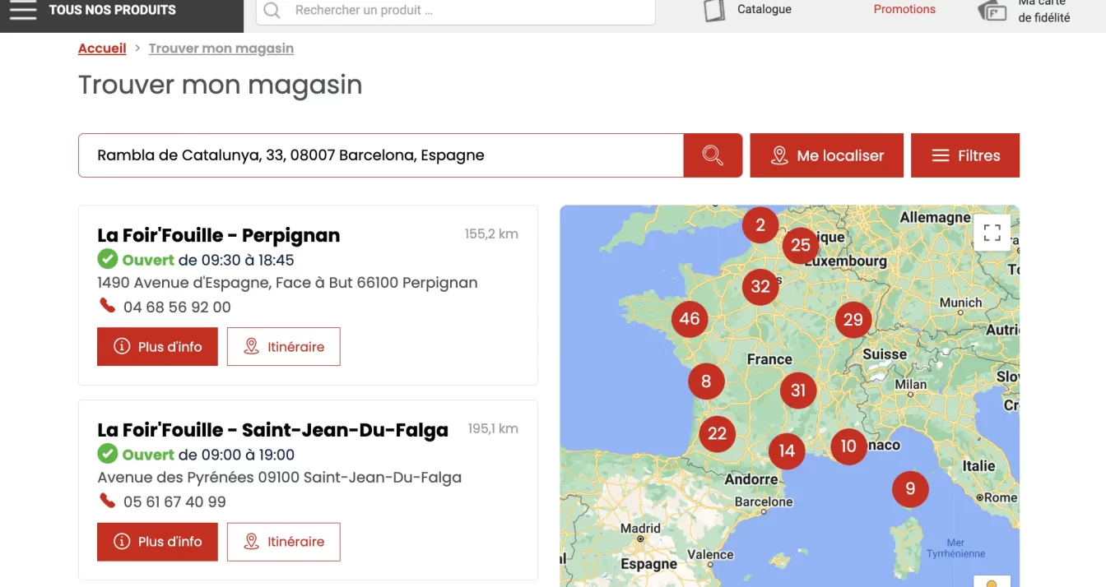Open map cluster marker 29
The width and height of the screenshot is (1106, 587).
pos(853,320)
